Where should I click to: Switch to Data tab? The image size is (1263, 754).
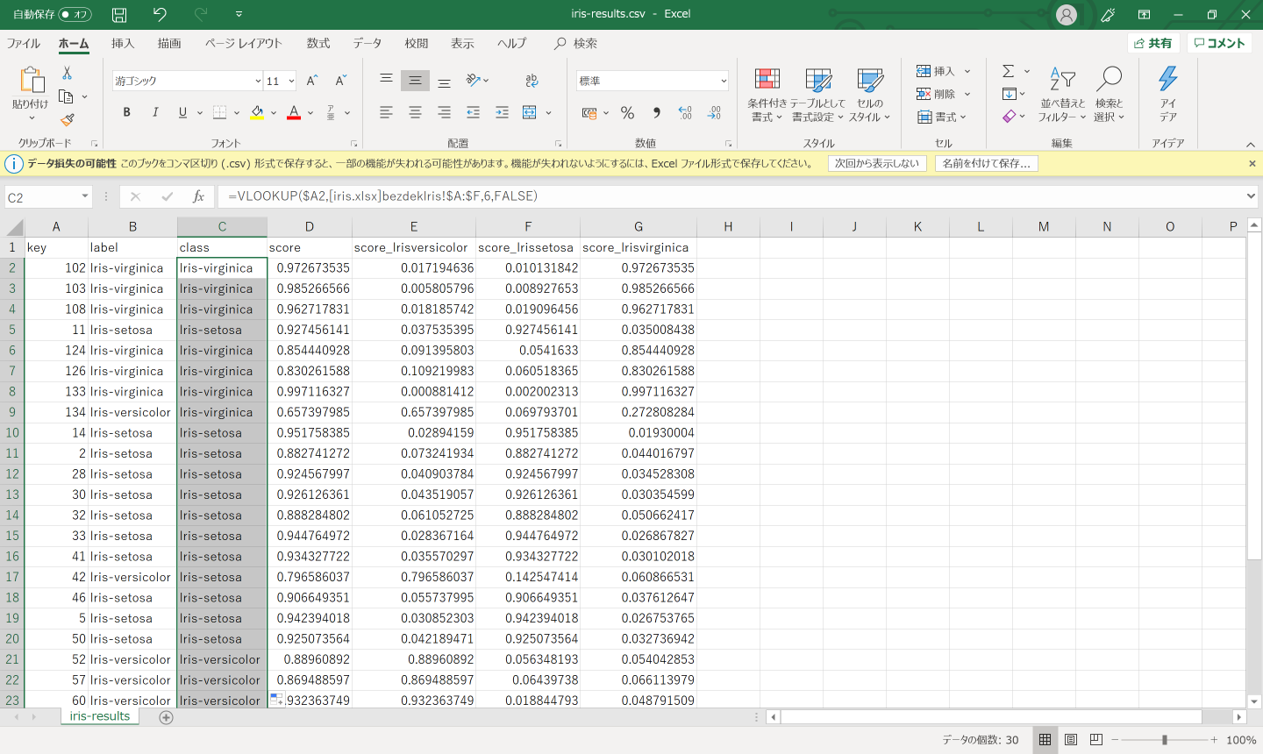click(367, 43)
